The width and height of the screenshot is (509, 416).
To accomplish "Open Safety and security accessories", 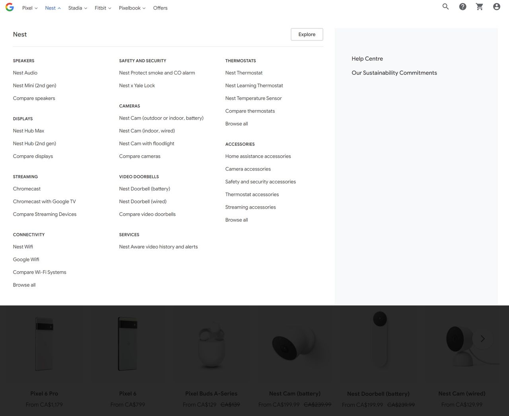I will (x=260, y=182).
